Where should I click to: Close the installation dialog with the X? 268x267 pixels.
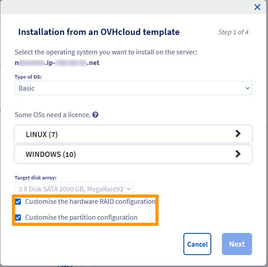[257, 7]
